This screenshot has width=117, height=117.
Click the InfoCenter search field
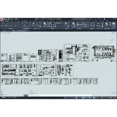coord(79,19)
